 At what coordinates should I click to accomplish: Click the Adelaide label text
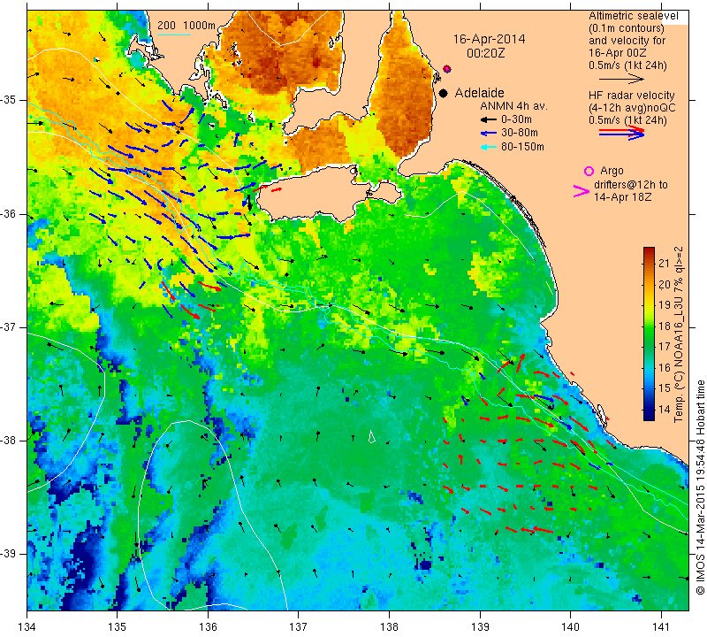(479, 93)
